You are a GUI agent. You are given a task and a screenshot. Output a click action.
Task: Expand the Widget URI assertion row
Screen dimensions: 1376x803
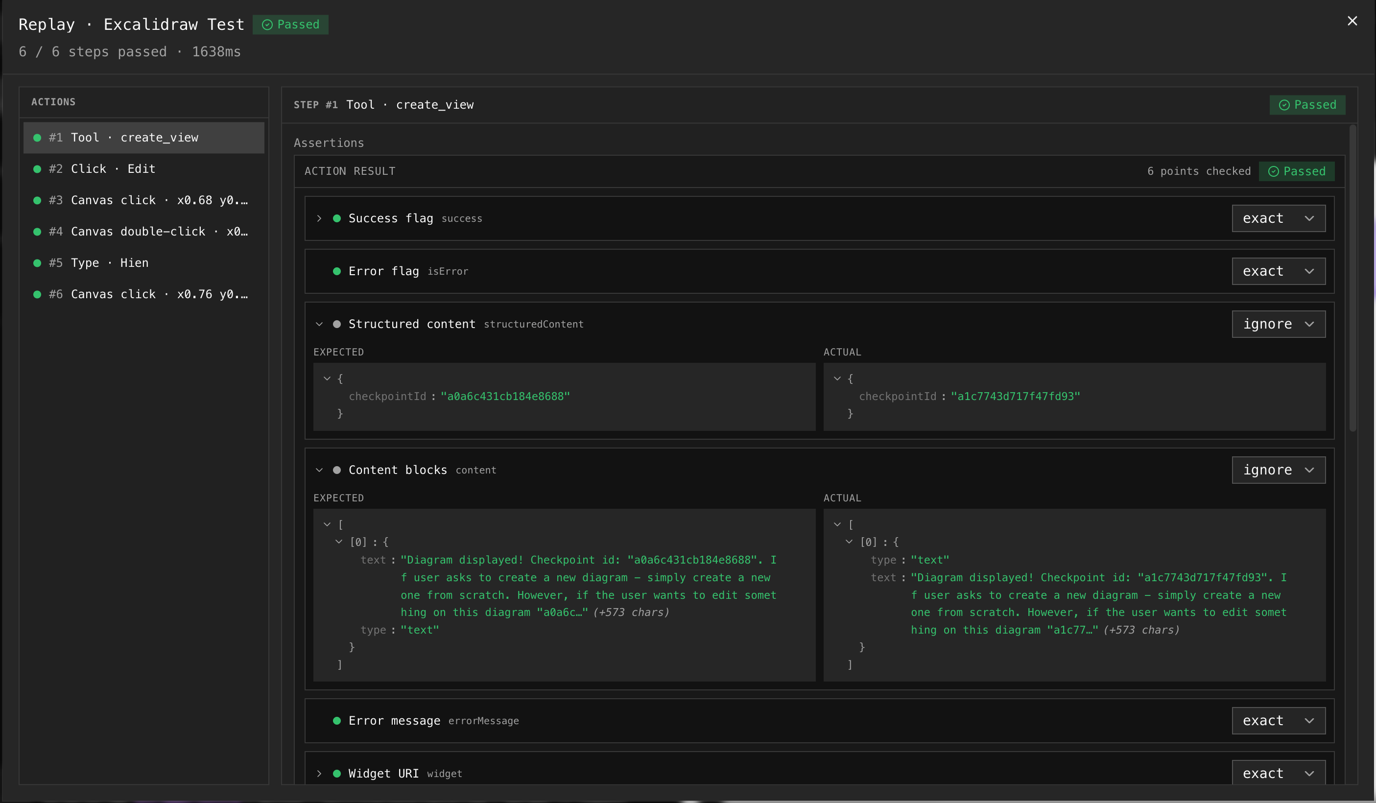319,774
